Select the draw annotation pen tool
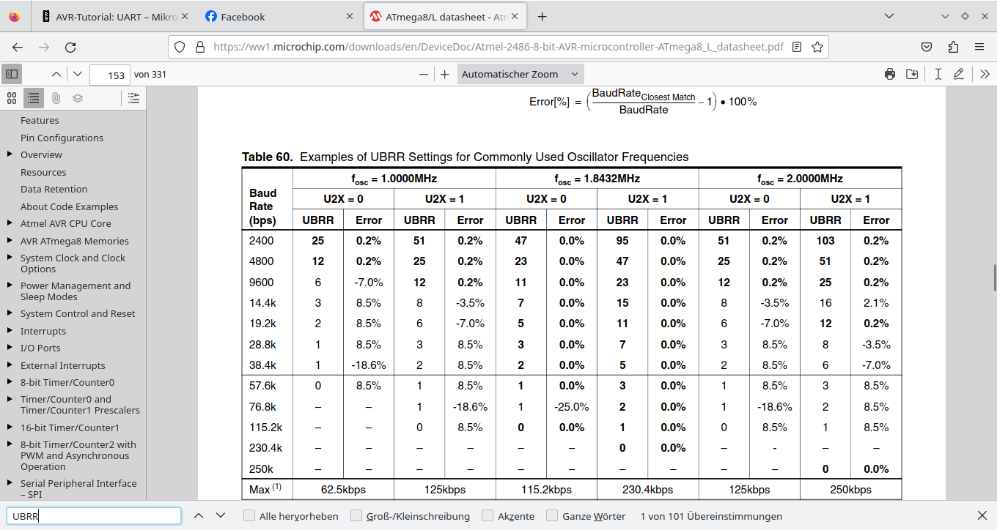997x530 pixels. pyautogui.click(x=958, y=74)
